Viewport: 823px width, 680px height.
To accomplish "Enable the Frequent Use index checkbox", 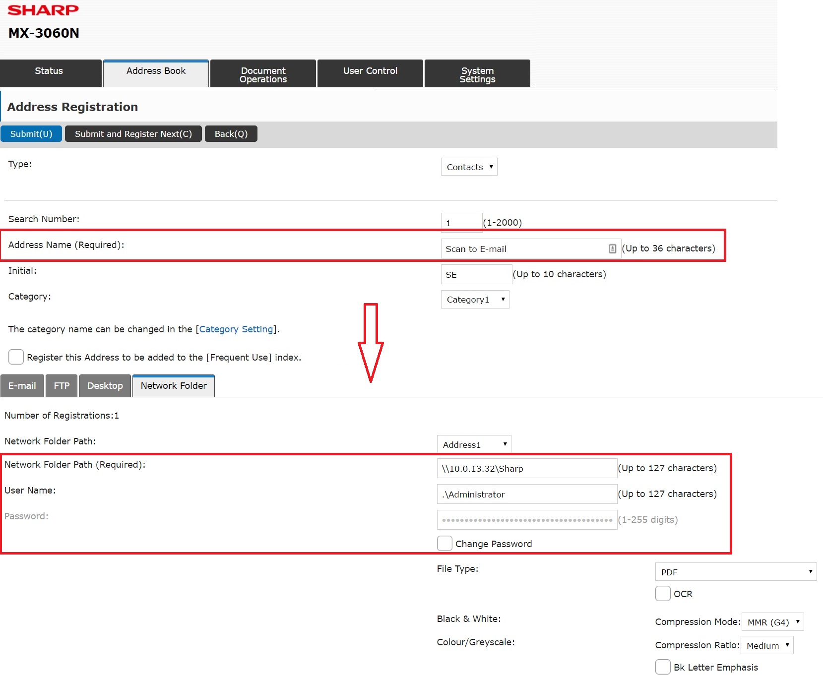I will pyautogui.click(x=16, y=357).
